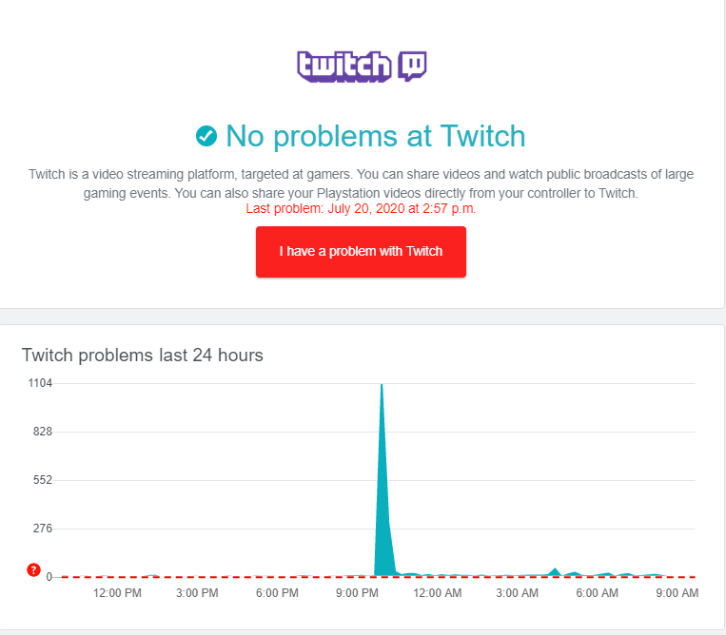Click the Twitch wordmark logo
The height and width of the screenshot is (635, 726).
pos(343,66)
